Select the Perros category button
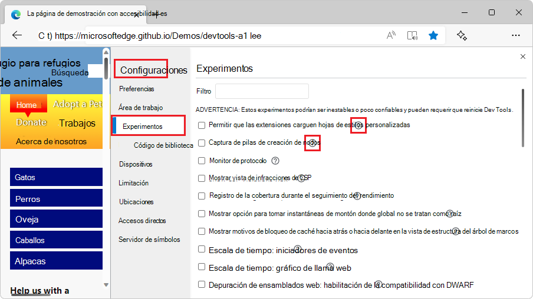The width and height of the screenshot is (533, 299). coord(56,198)
